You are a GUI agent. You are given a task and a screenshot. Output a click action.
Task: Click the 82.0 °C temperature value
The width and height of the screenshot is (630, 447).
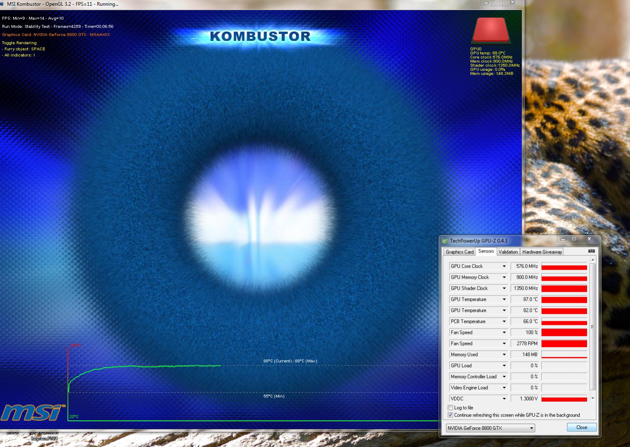pos(524,310)
